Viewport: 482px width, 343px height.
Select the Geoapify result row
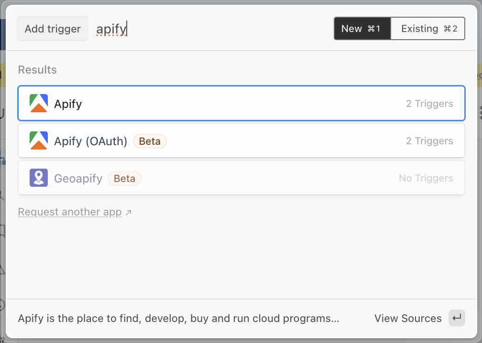[x=241, y=178]
